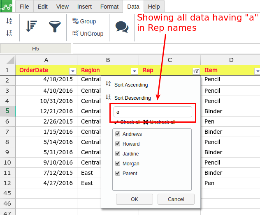The width and height of the screenshot is (260, 215).
Task: Open the Insert menu
Action: click(x=84, y=7)
